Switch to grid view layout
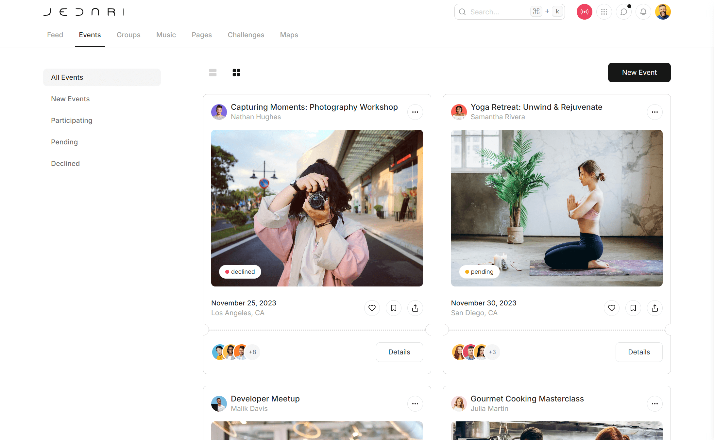 [x=236, y=73]
